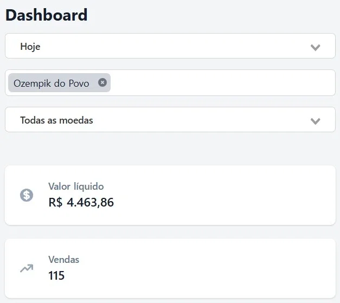Select the R$ 4.463,86 amount

(81, 203)
